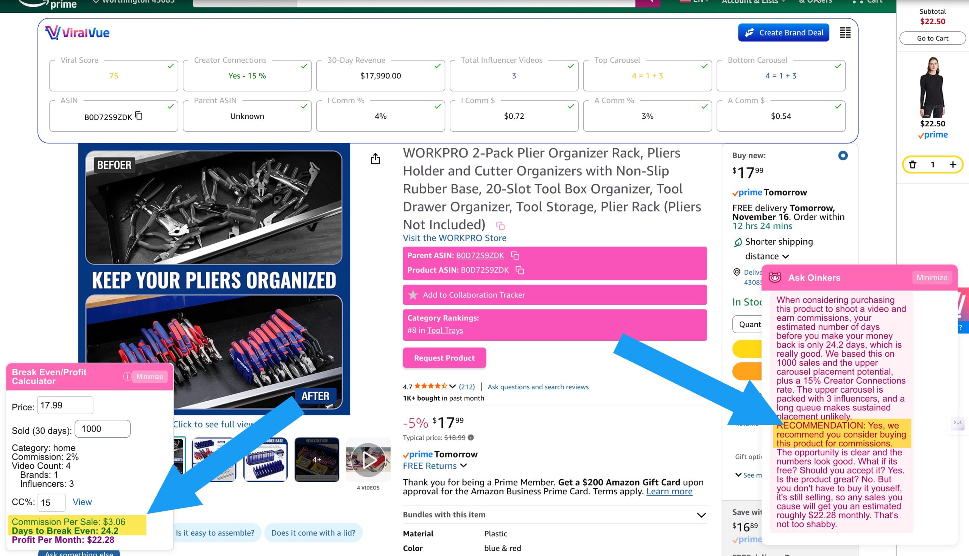Click the trash icon in cart sidebar

click(x=913, y=165)
